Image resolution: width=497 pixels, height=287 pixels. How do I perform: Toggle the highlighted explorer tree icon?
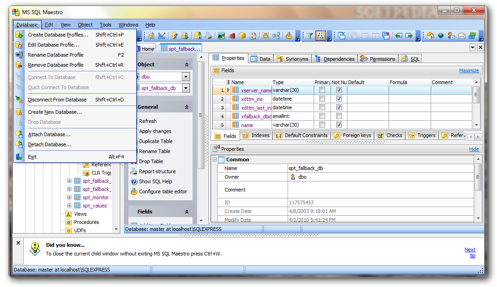[x=321, y=36]
